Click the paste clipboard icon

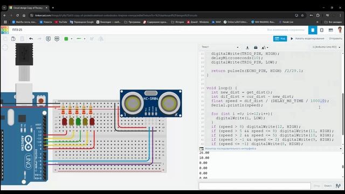click(x=13, y=39)
